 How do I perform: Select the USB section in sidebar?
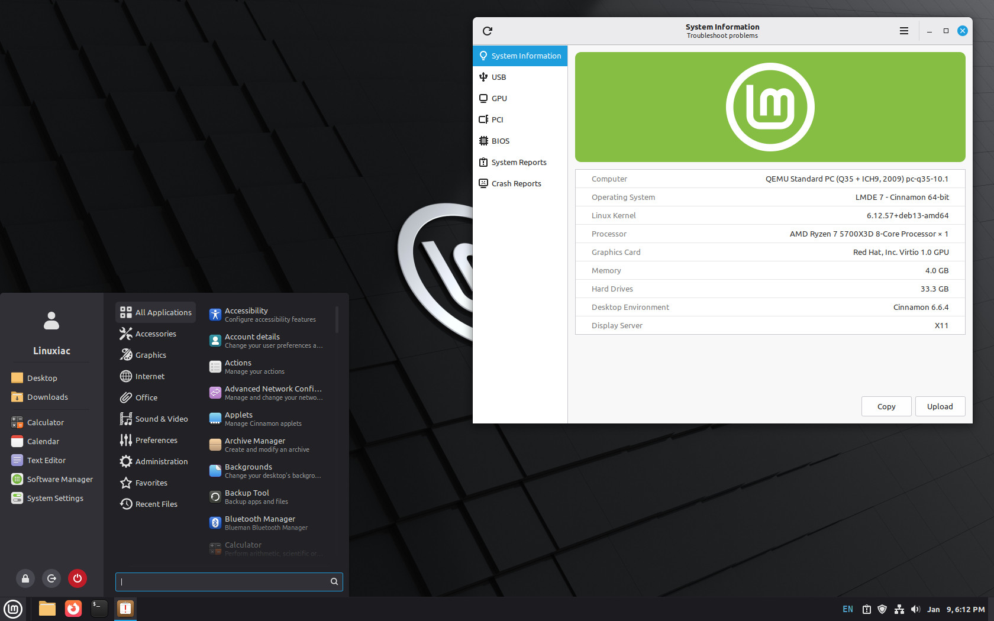click(x=499, y=77)
